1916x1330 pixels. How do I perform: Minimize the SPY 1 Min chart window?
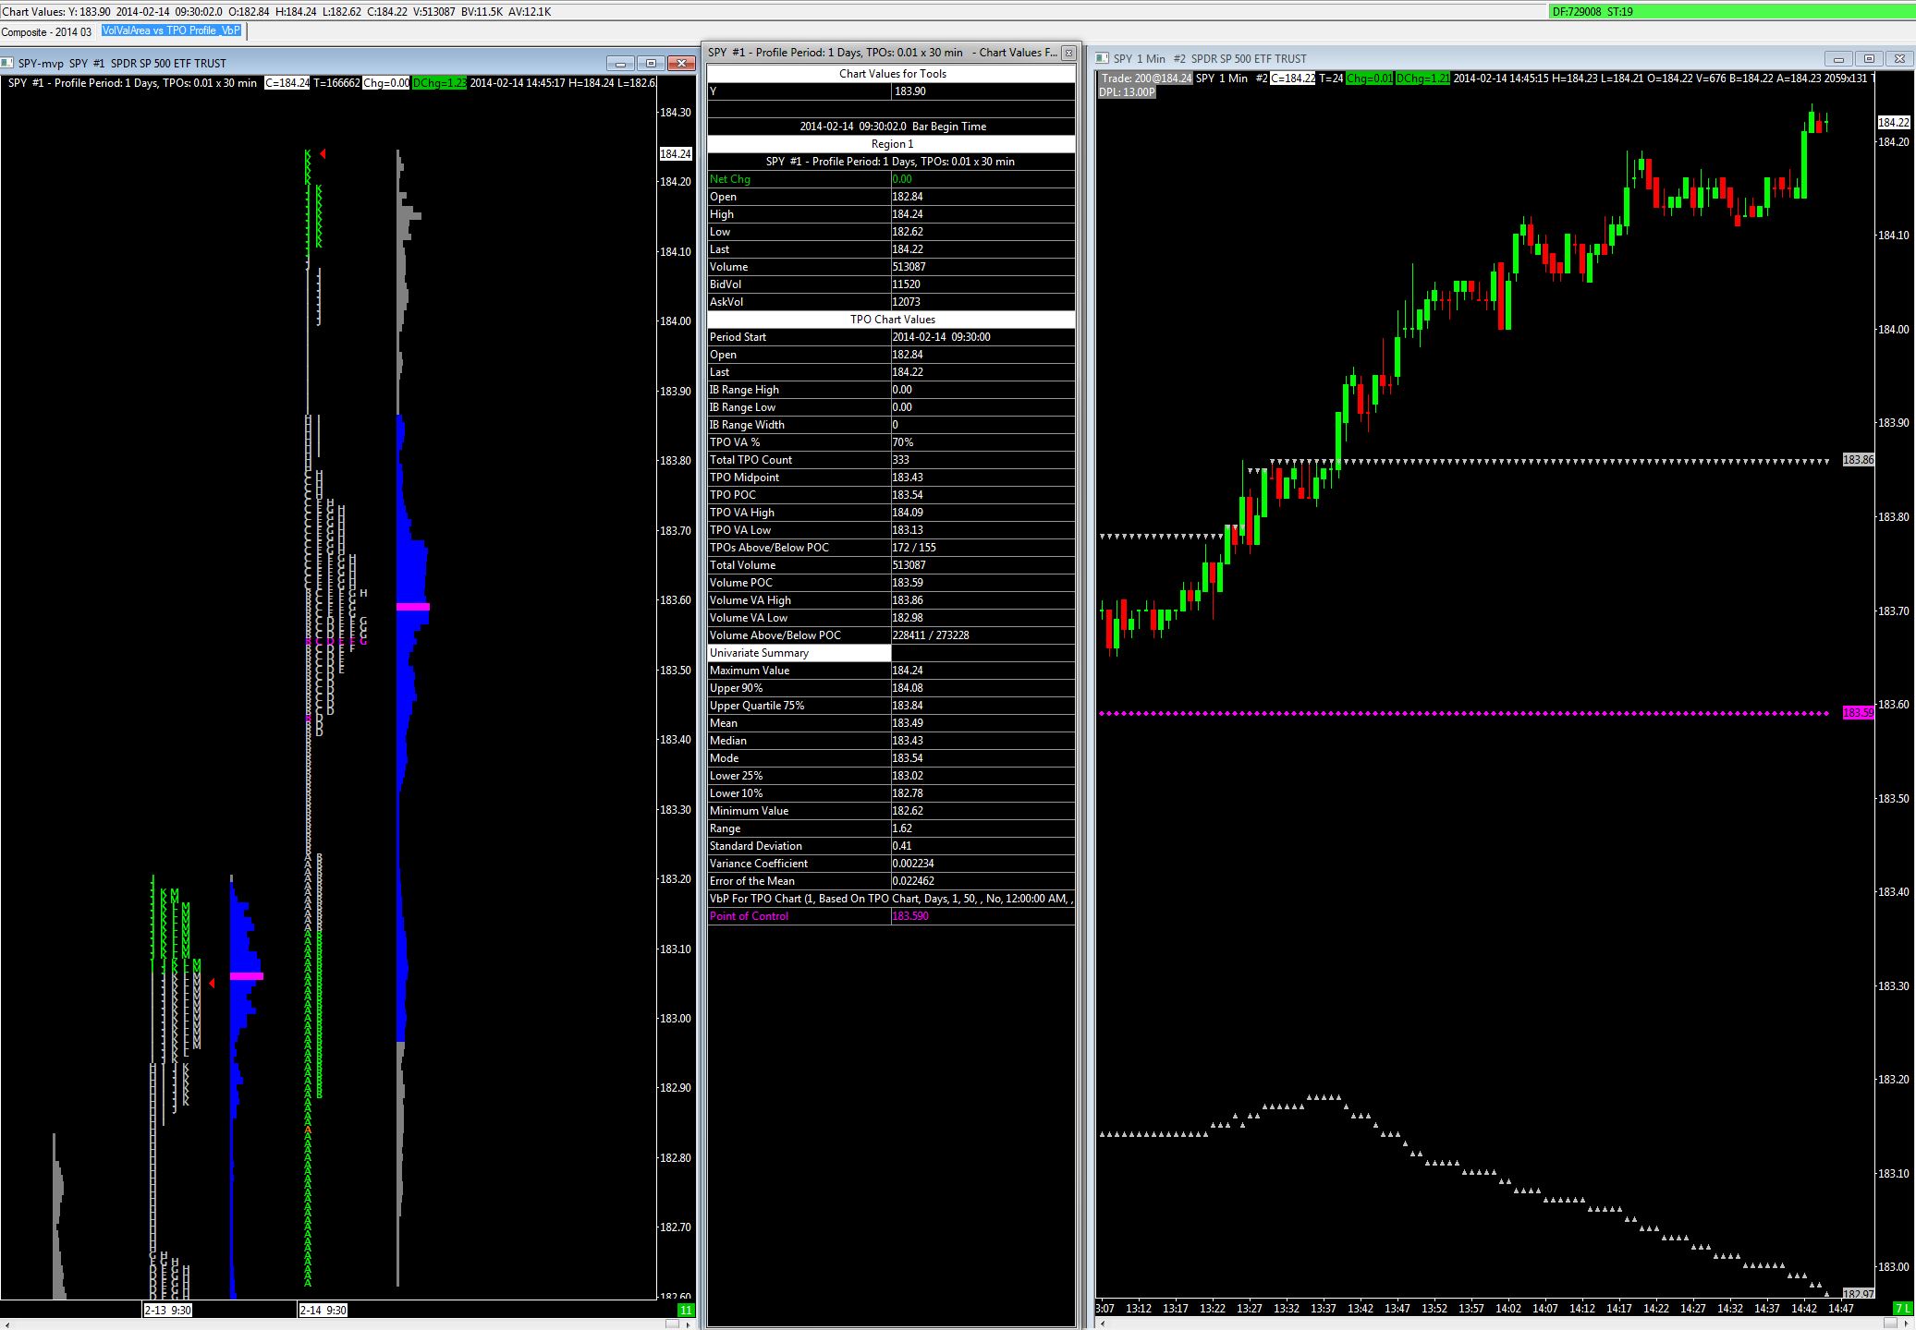tap(1838, 59)
